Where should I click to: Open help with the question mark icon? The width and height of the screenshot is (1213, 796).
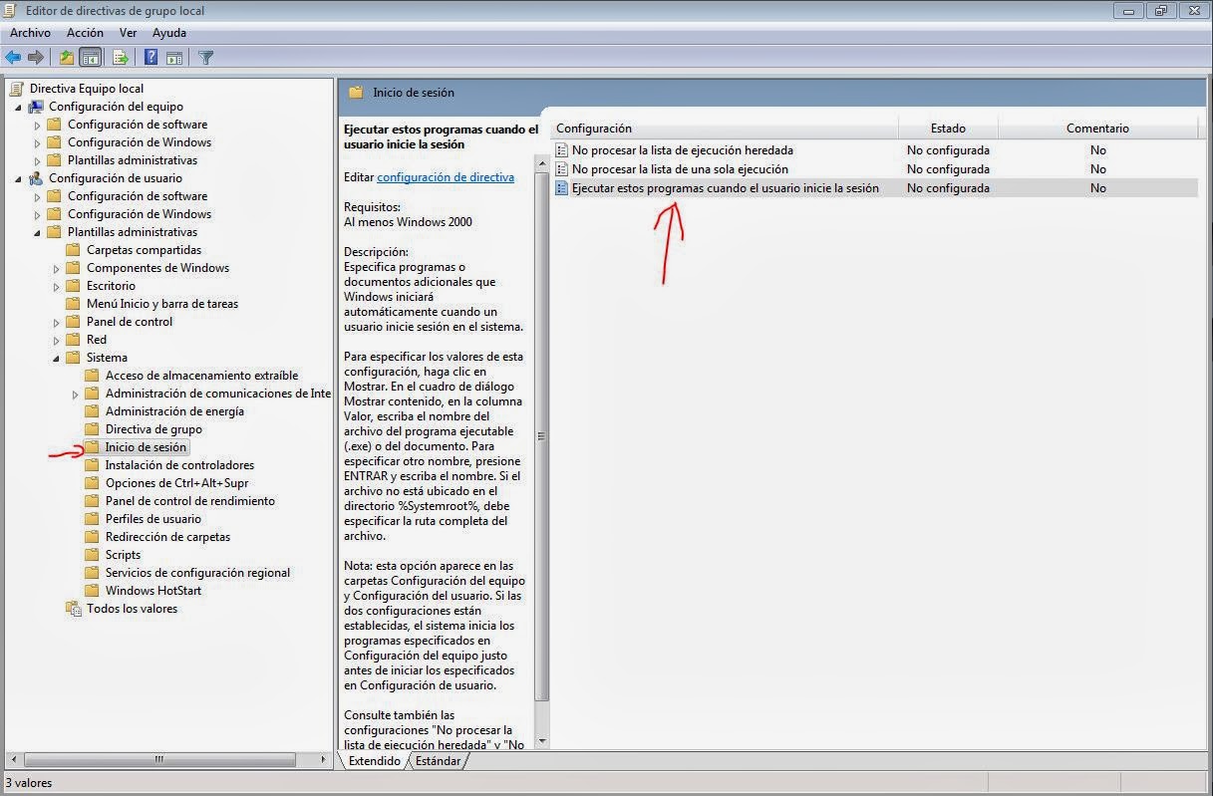coord(151,58)
